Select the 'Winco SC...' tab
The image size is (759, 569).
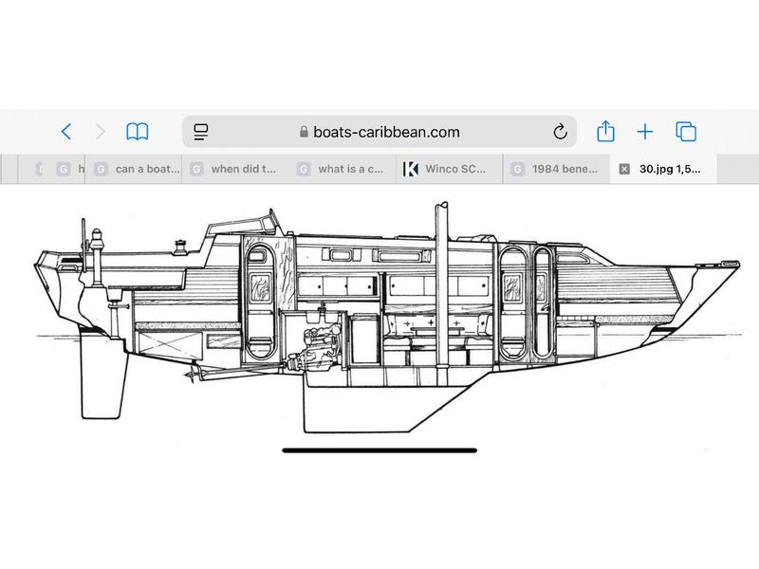coord(456,170)
